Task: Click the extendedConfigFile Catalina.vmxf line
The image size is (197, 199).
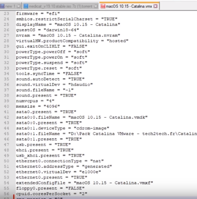Action: [84, 183]
